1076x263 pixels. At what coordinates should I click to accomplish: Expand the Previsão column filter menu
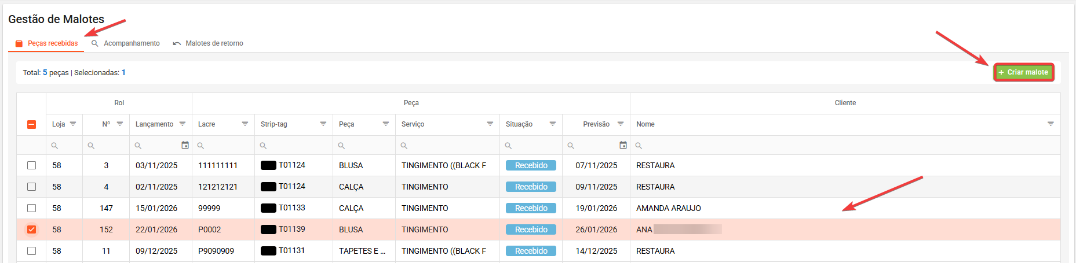620,124
